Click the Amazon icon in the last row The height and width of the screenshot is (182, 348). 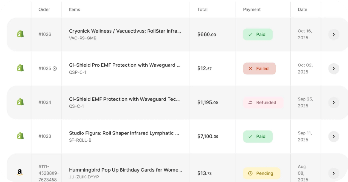coord(20,173)
